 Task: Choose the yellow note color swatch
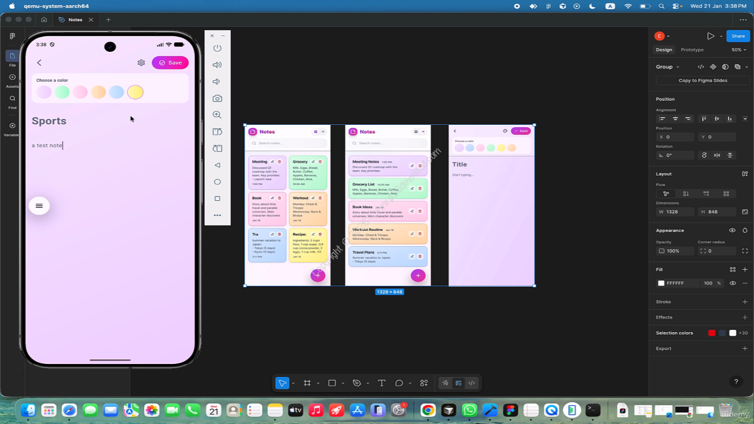tap(135, 92)
